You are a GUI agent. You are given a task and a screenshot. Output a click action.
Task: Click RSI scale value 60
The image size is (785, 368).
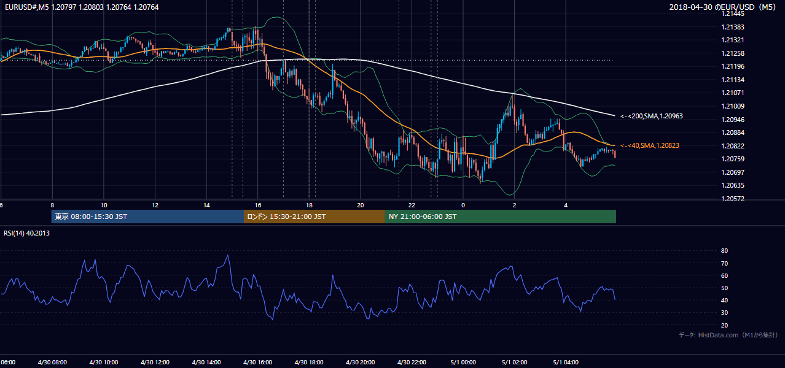coord(724,275)
